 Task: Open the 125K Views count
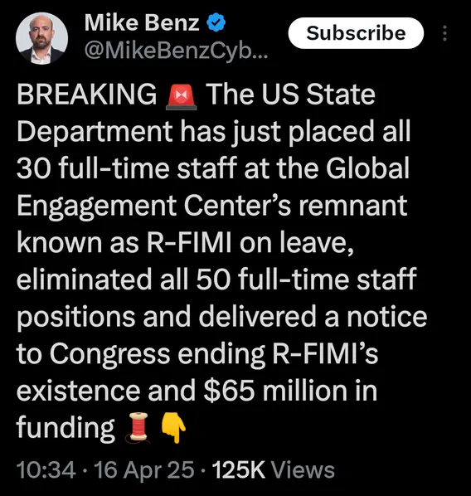pos(274,470)
